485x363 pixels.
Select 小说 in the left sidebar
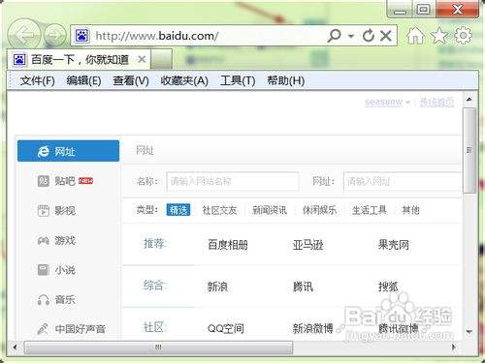pyautogui.click(x=56, y=270)
